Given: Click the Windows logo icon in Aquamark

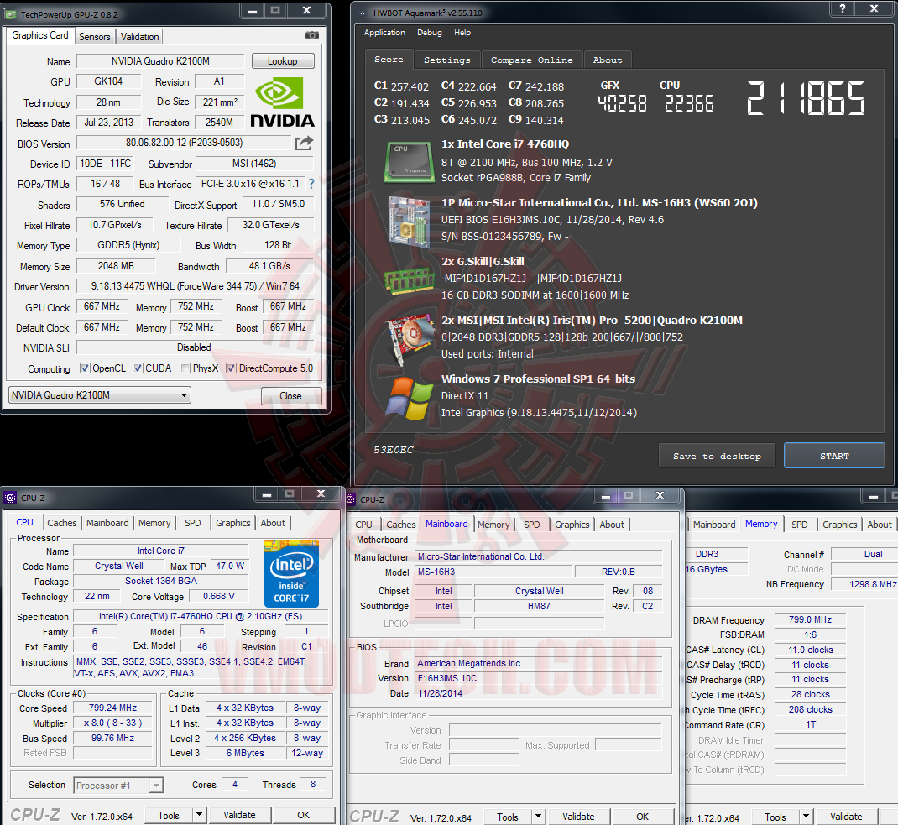Looking at the screenshot, I should point(409,398).
